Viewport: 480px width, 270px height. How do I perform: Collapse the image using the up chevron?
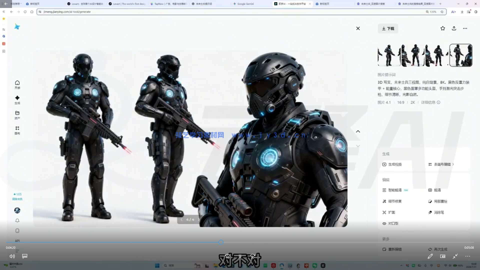click(358, 131)
